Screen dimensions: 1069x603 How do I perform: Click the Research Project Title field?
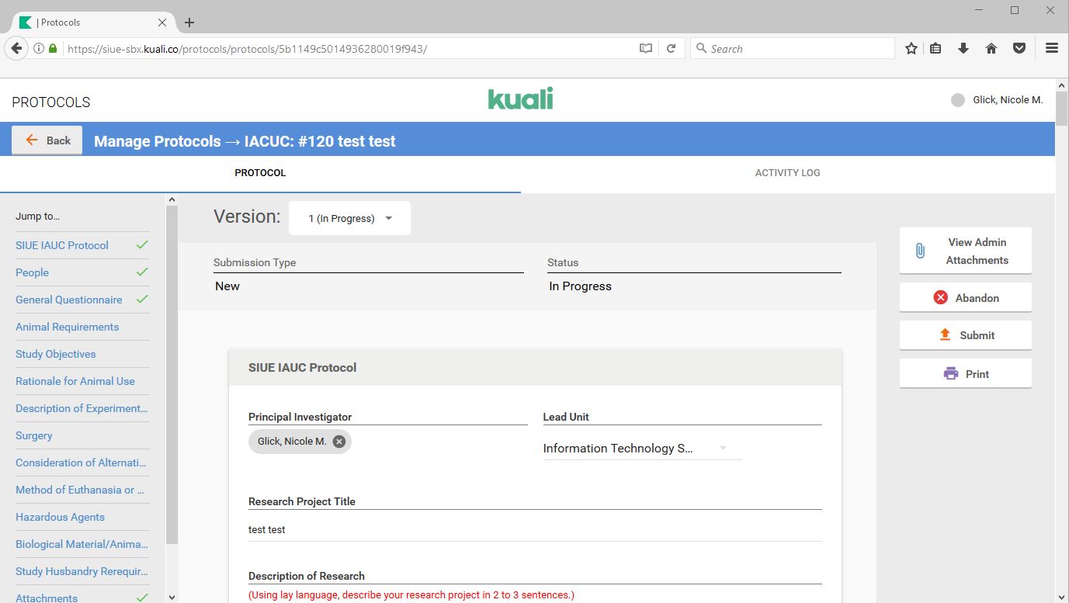point(534,529)
